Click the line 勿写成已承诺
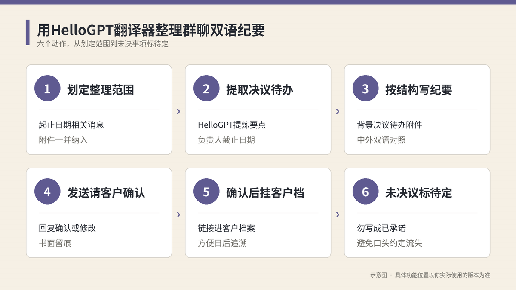The image size is (516, 290). (381, 228)
